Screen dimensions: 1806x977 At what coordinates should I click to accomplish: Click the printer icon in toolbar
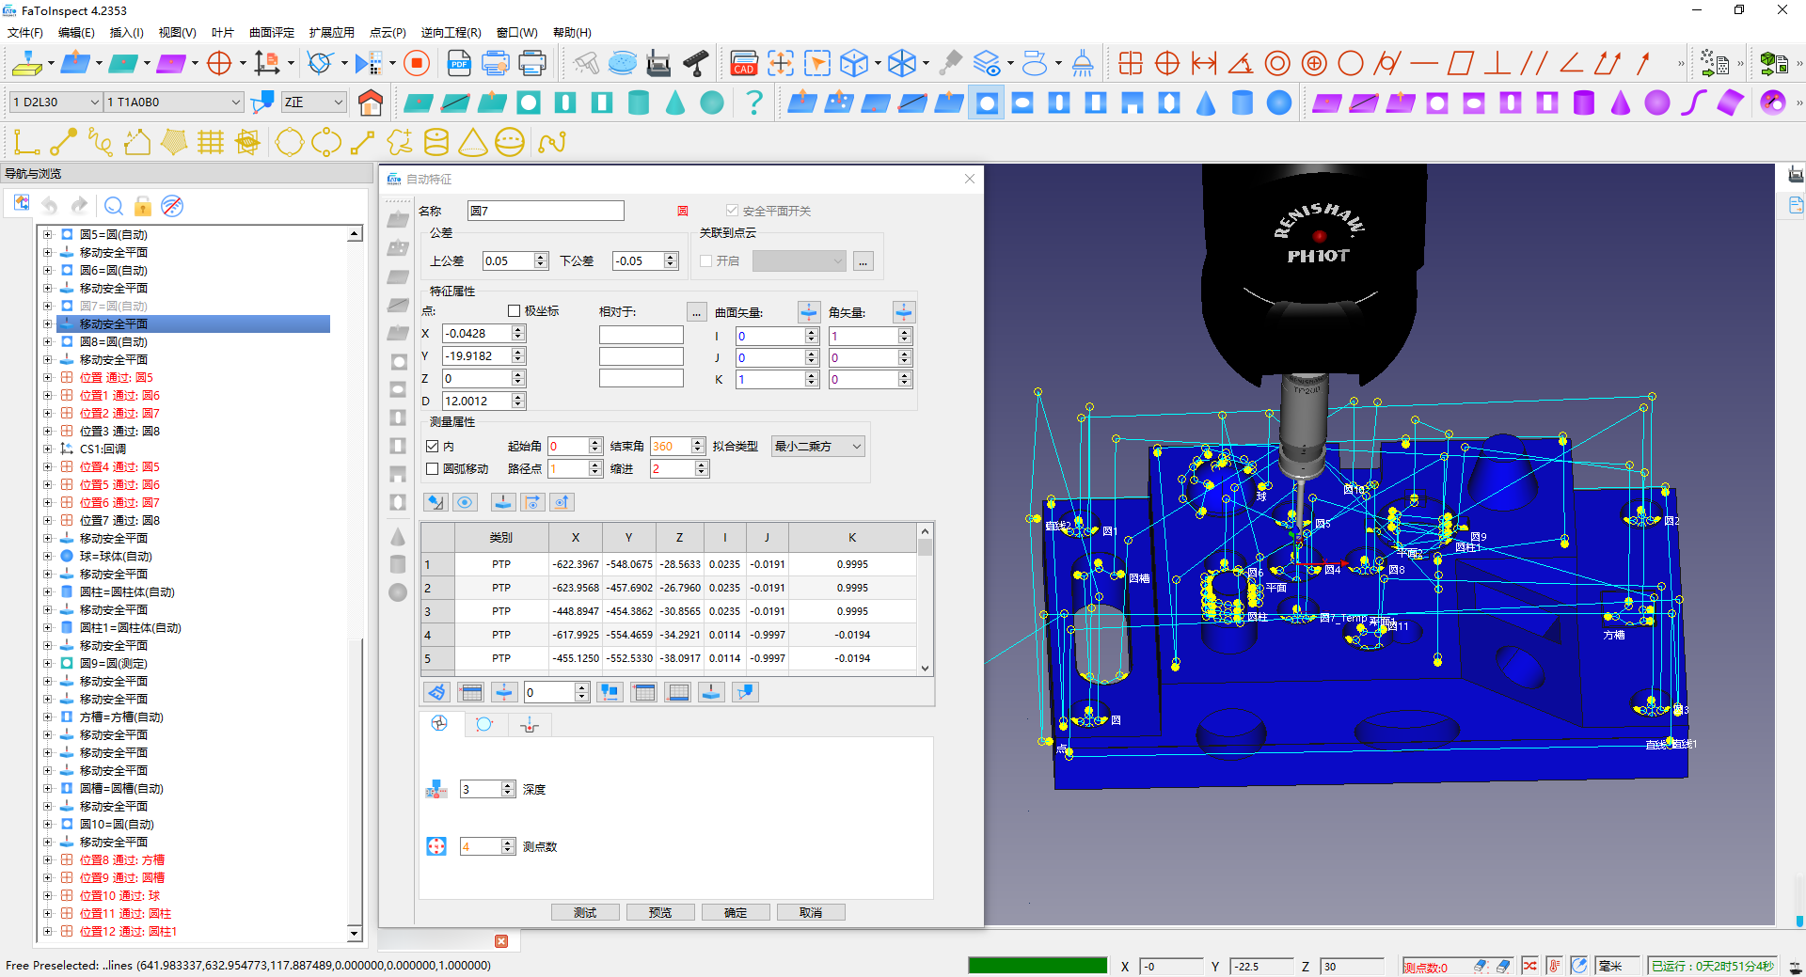tap(532, 63)
